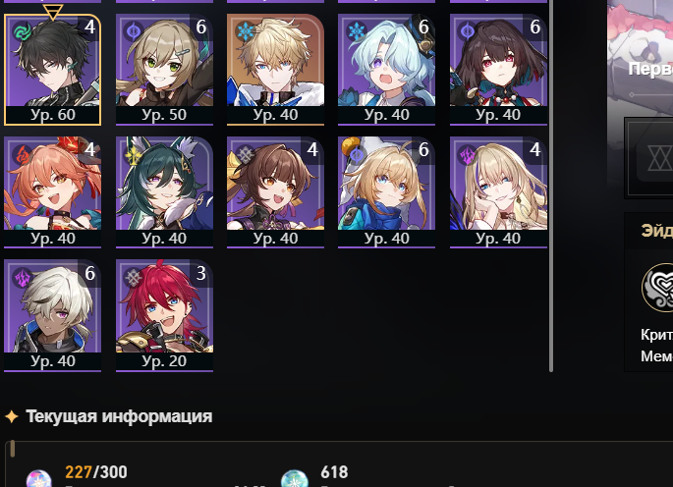
Task: Select the black-haired level 60 character card
Action: pos(52,70)
